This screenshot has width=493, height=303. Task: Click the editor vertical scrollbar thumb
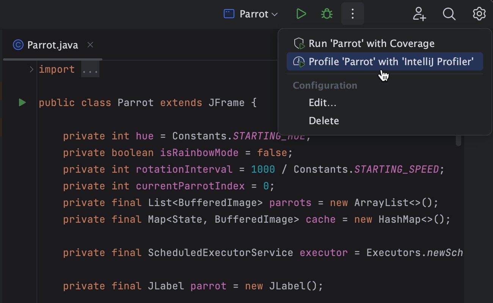(458, 141)
